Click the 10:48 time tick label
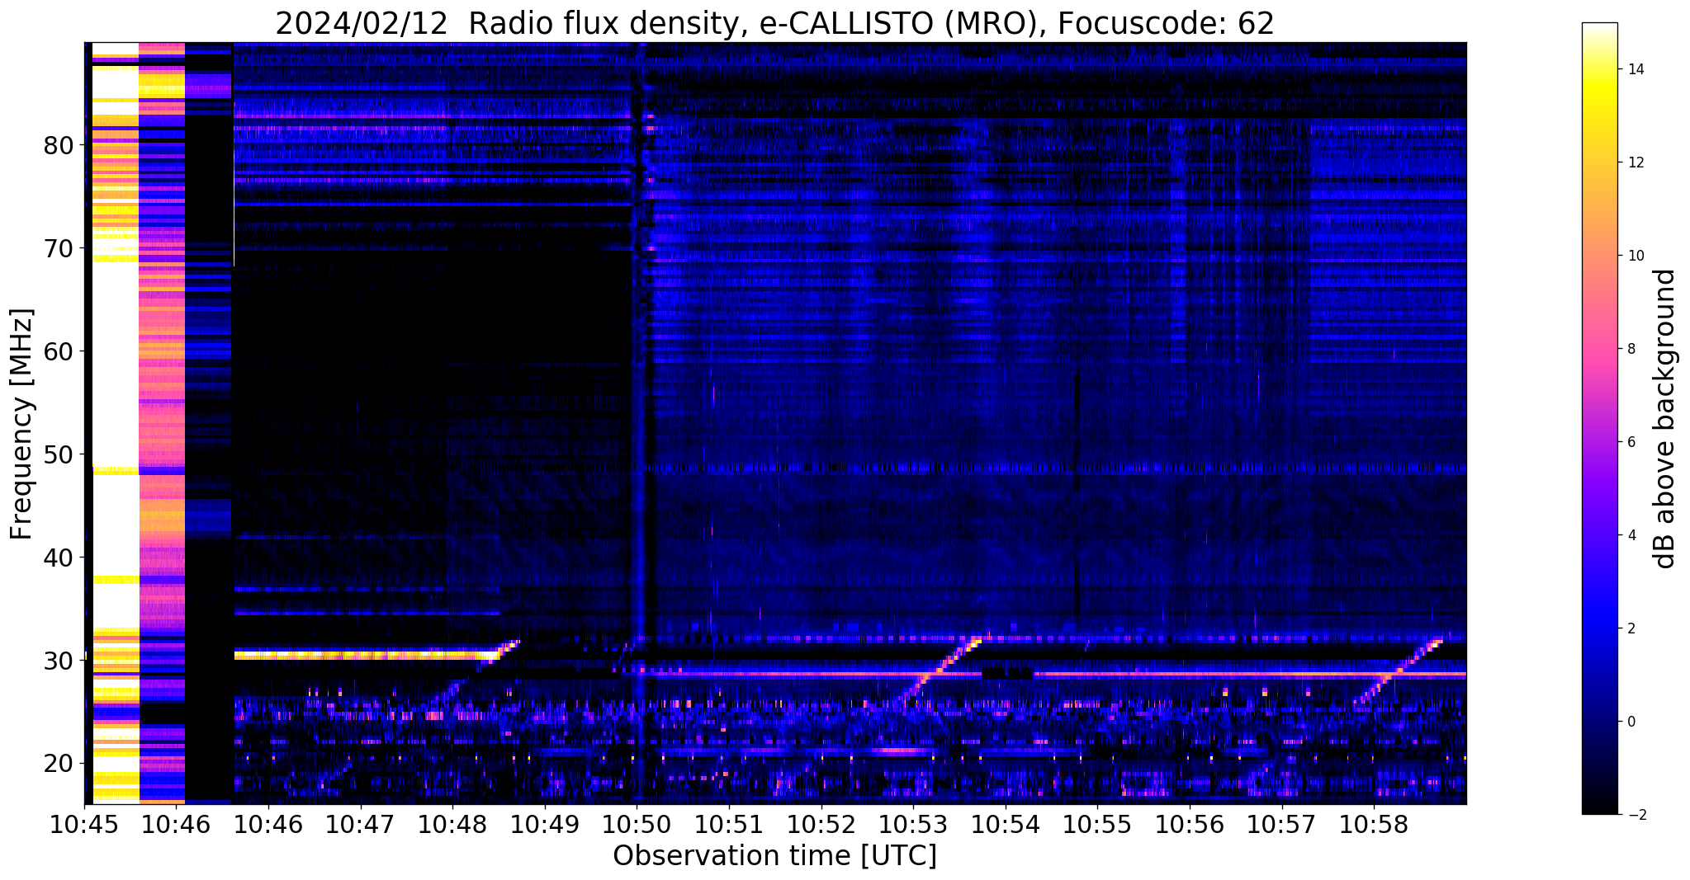Image resolution: width=1690 pixels, height=880 pixels. coord(452,824)
